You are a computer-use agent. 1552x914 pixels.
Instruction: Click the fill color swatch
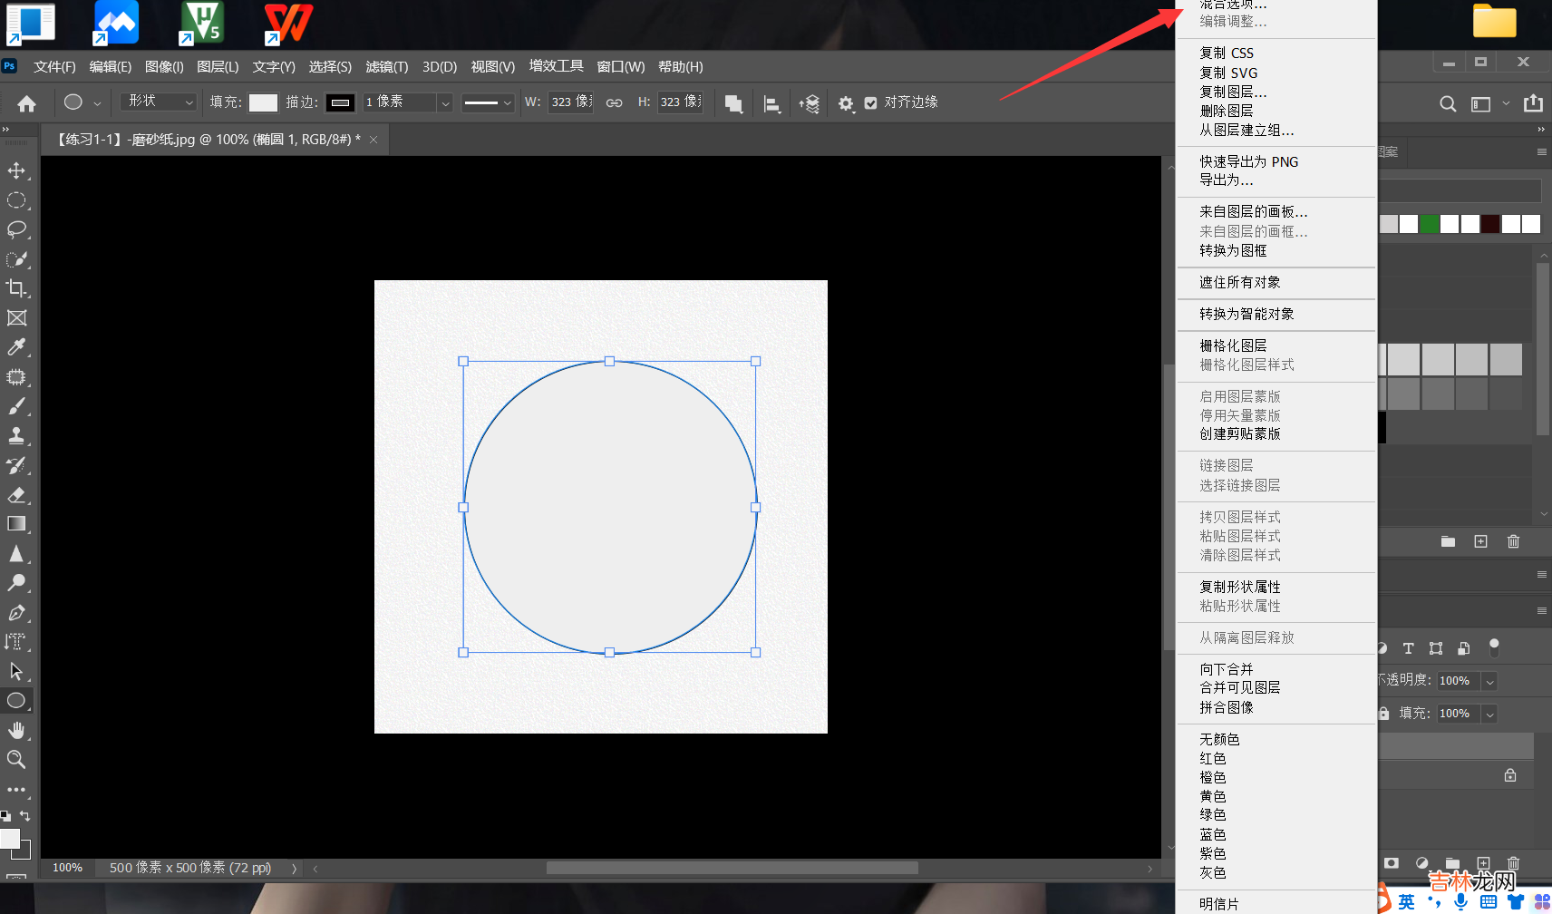pos(263,102)
